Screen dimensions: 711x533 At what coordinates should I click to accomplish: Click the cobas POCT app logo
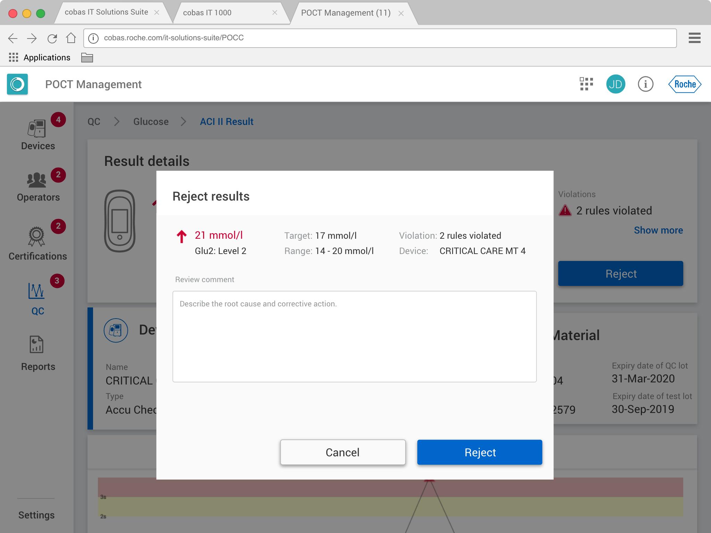pyautogui.click(x=17, y=84)
